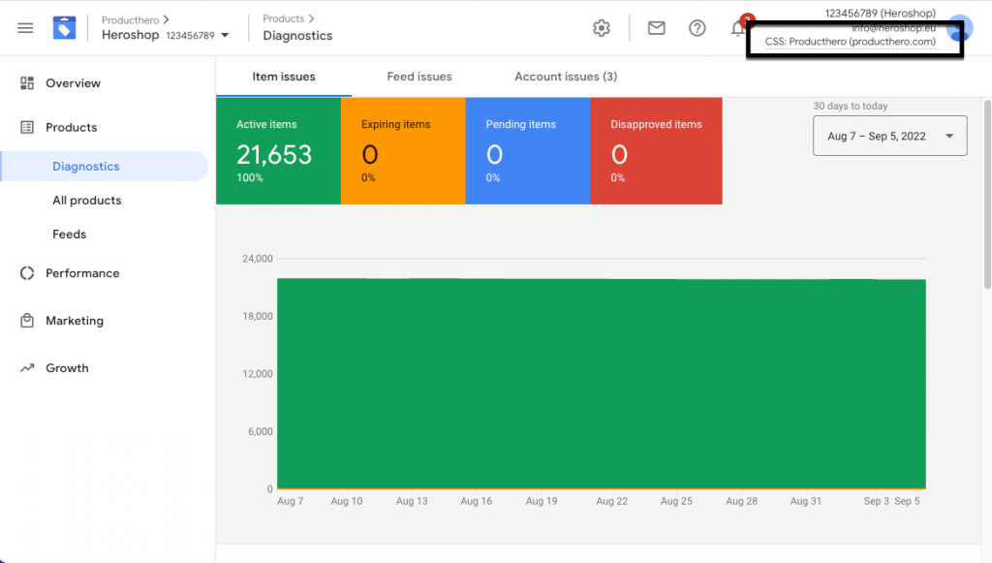Expand the Heroshop account dropdown arrow
992x563 pixels.
pos(225,36)
